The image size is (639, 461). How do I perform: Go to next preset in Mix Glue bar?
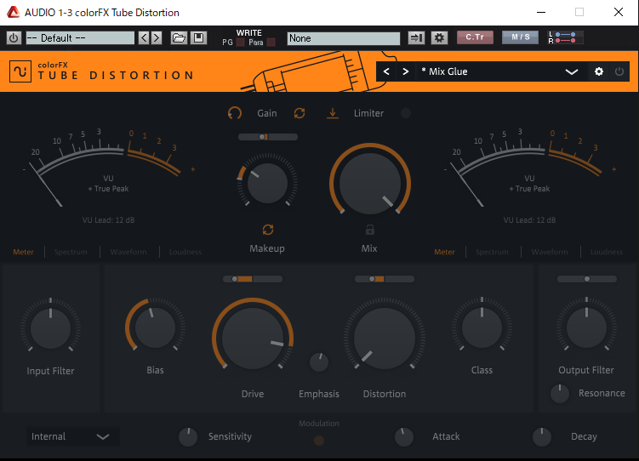click(406, 71)
